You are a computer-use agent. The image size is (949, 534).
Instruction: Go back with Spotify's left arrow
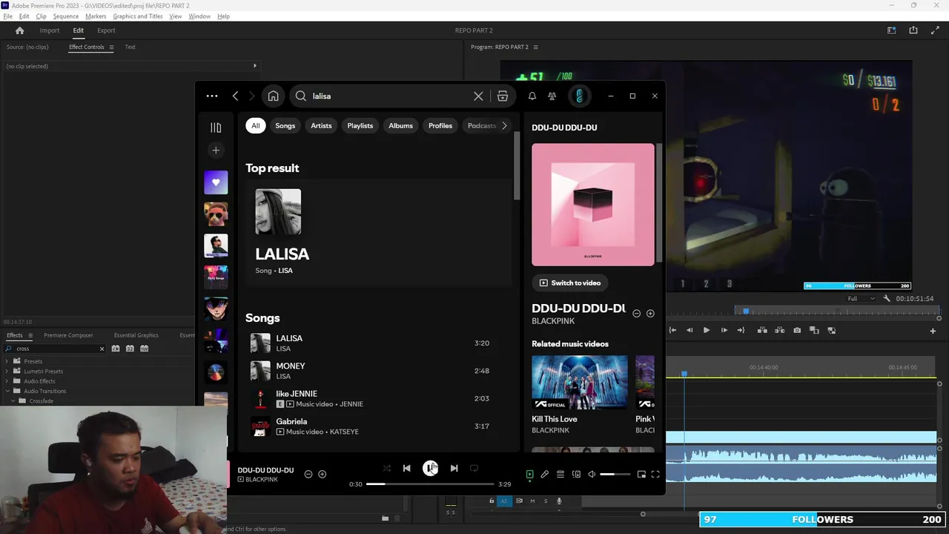coord(235,96)
